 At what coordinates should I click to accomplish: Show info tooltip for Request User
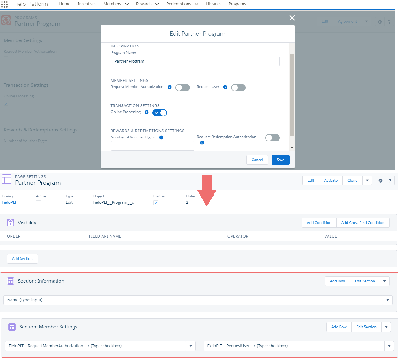(x=225, y=87)
